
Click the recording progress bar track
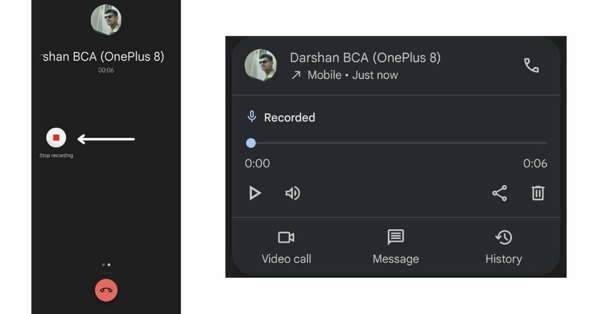[399, 143]
